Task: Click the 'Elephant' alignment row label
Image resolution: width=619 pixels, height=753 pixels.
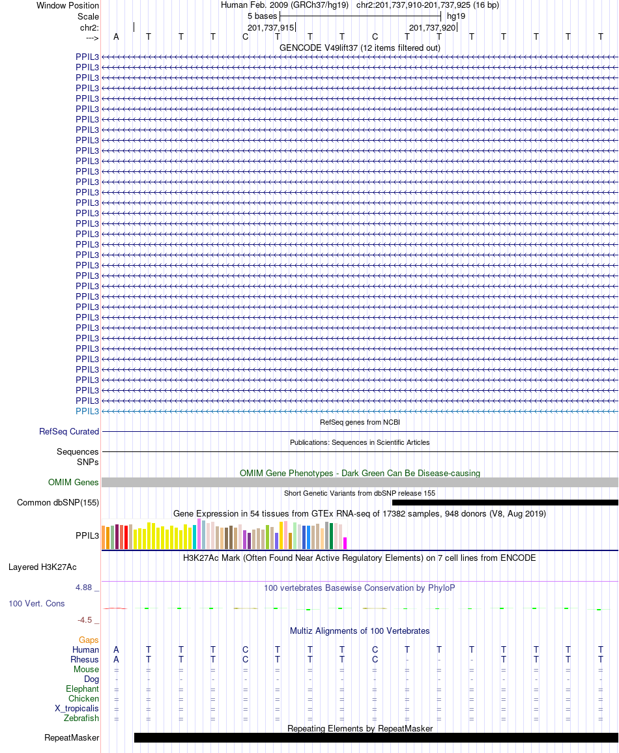Action: [x=83, y=689]
